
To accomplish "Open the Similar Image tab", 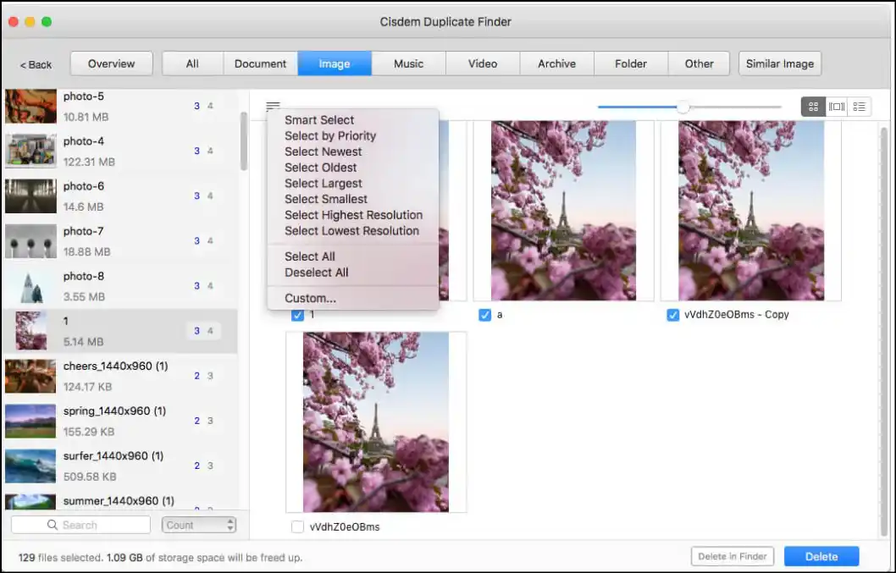I will (x=779, y=63).
